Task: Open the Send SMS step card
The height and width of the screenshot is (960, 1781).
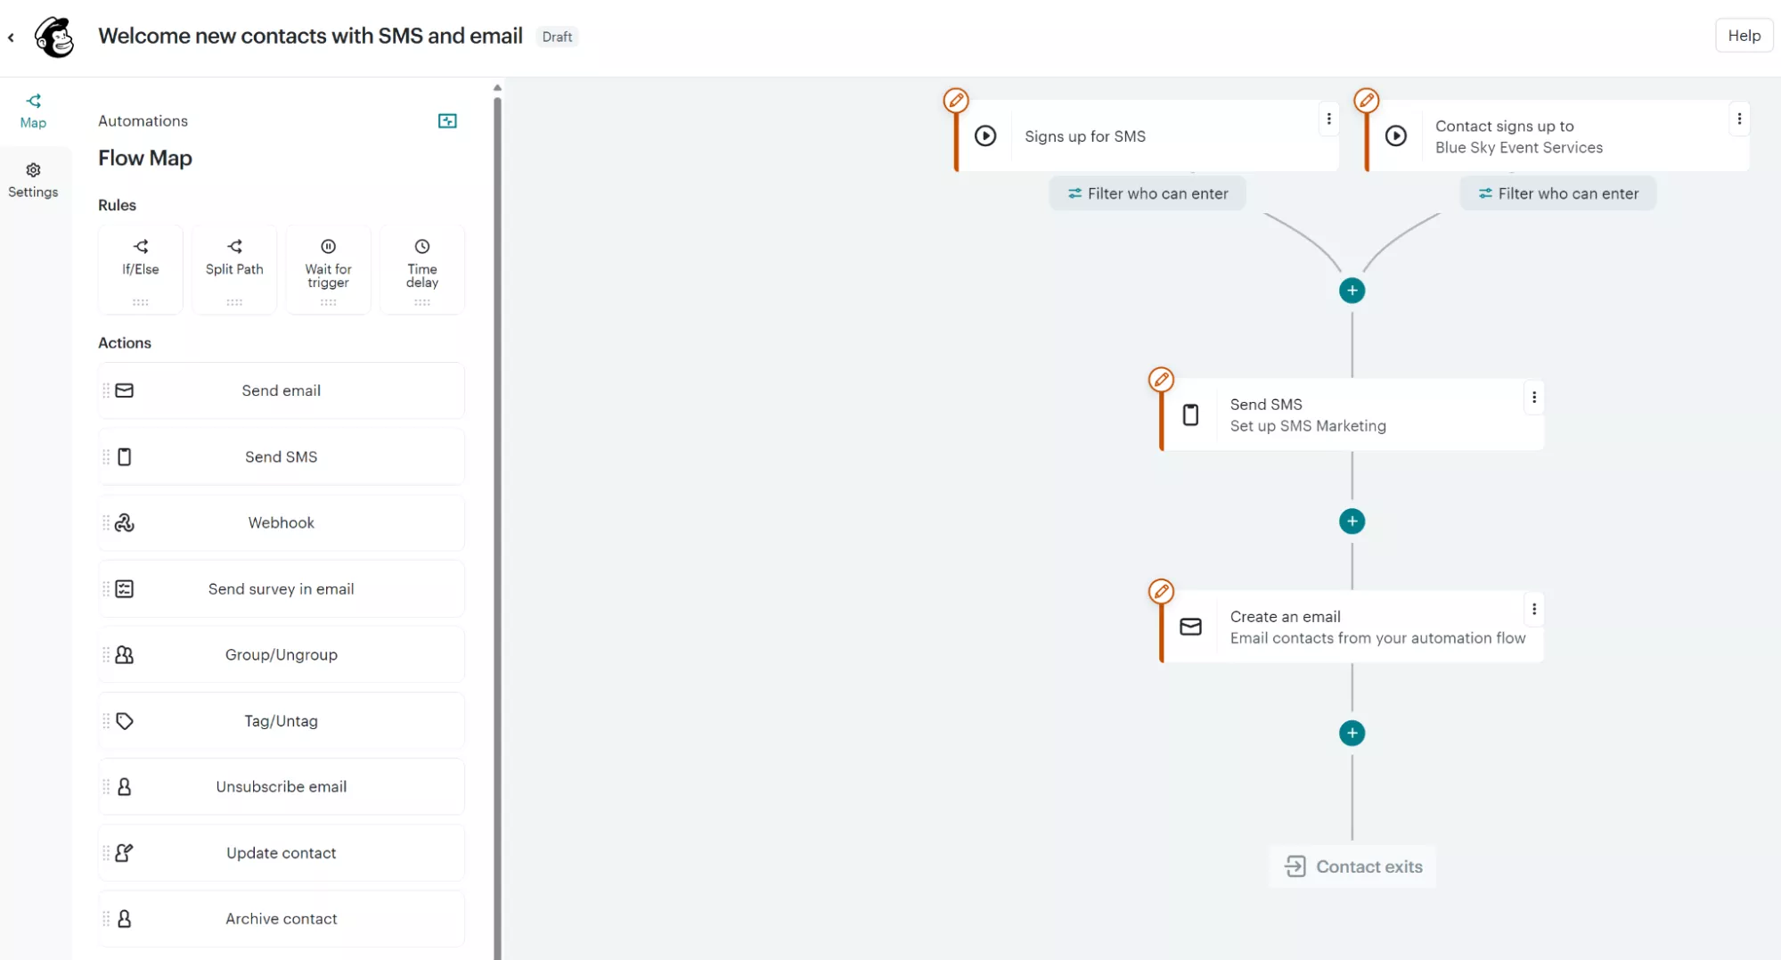Action: pos(1352,414)
